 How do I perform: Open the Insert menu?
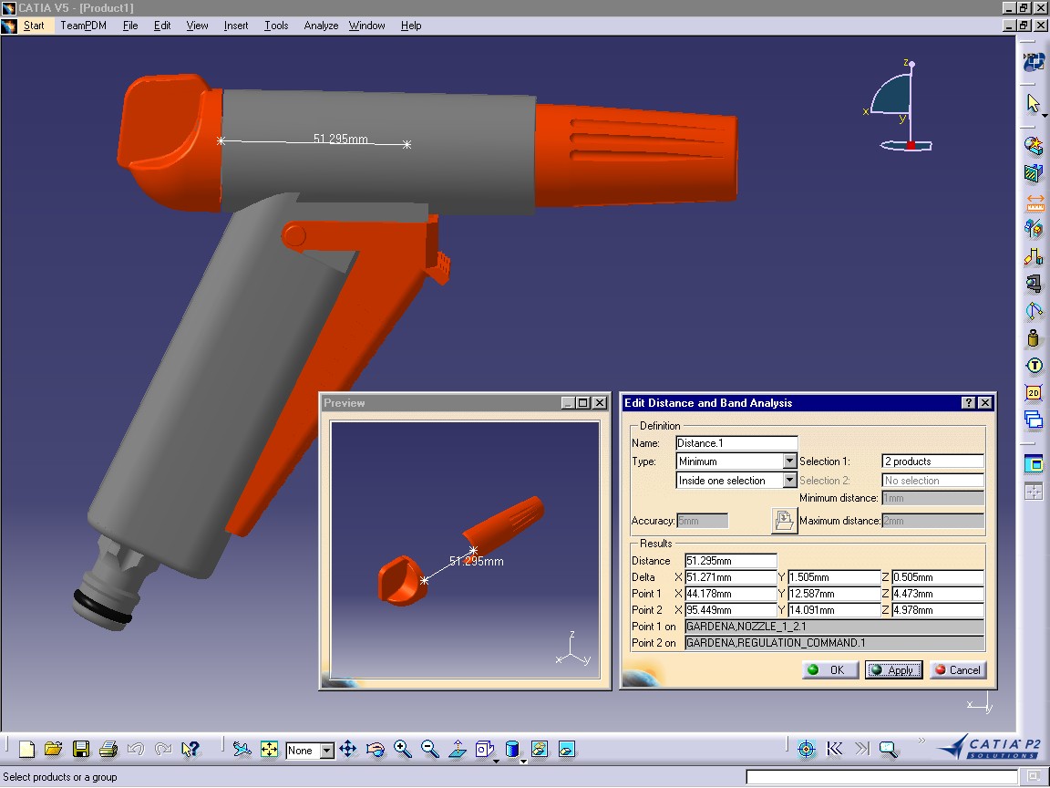pyautogui.click(x=236, y=26)
